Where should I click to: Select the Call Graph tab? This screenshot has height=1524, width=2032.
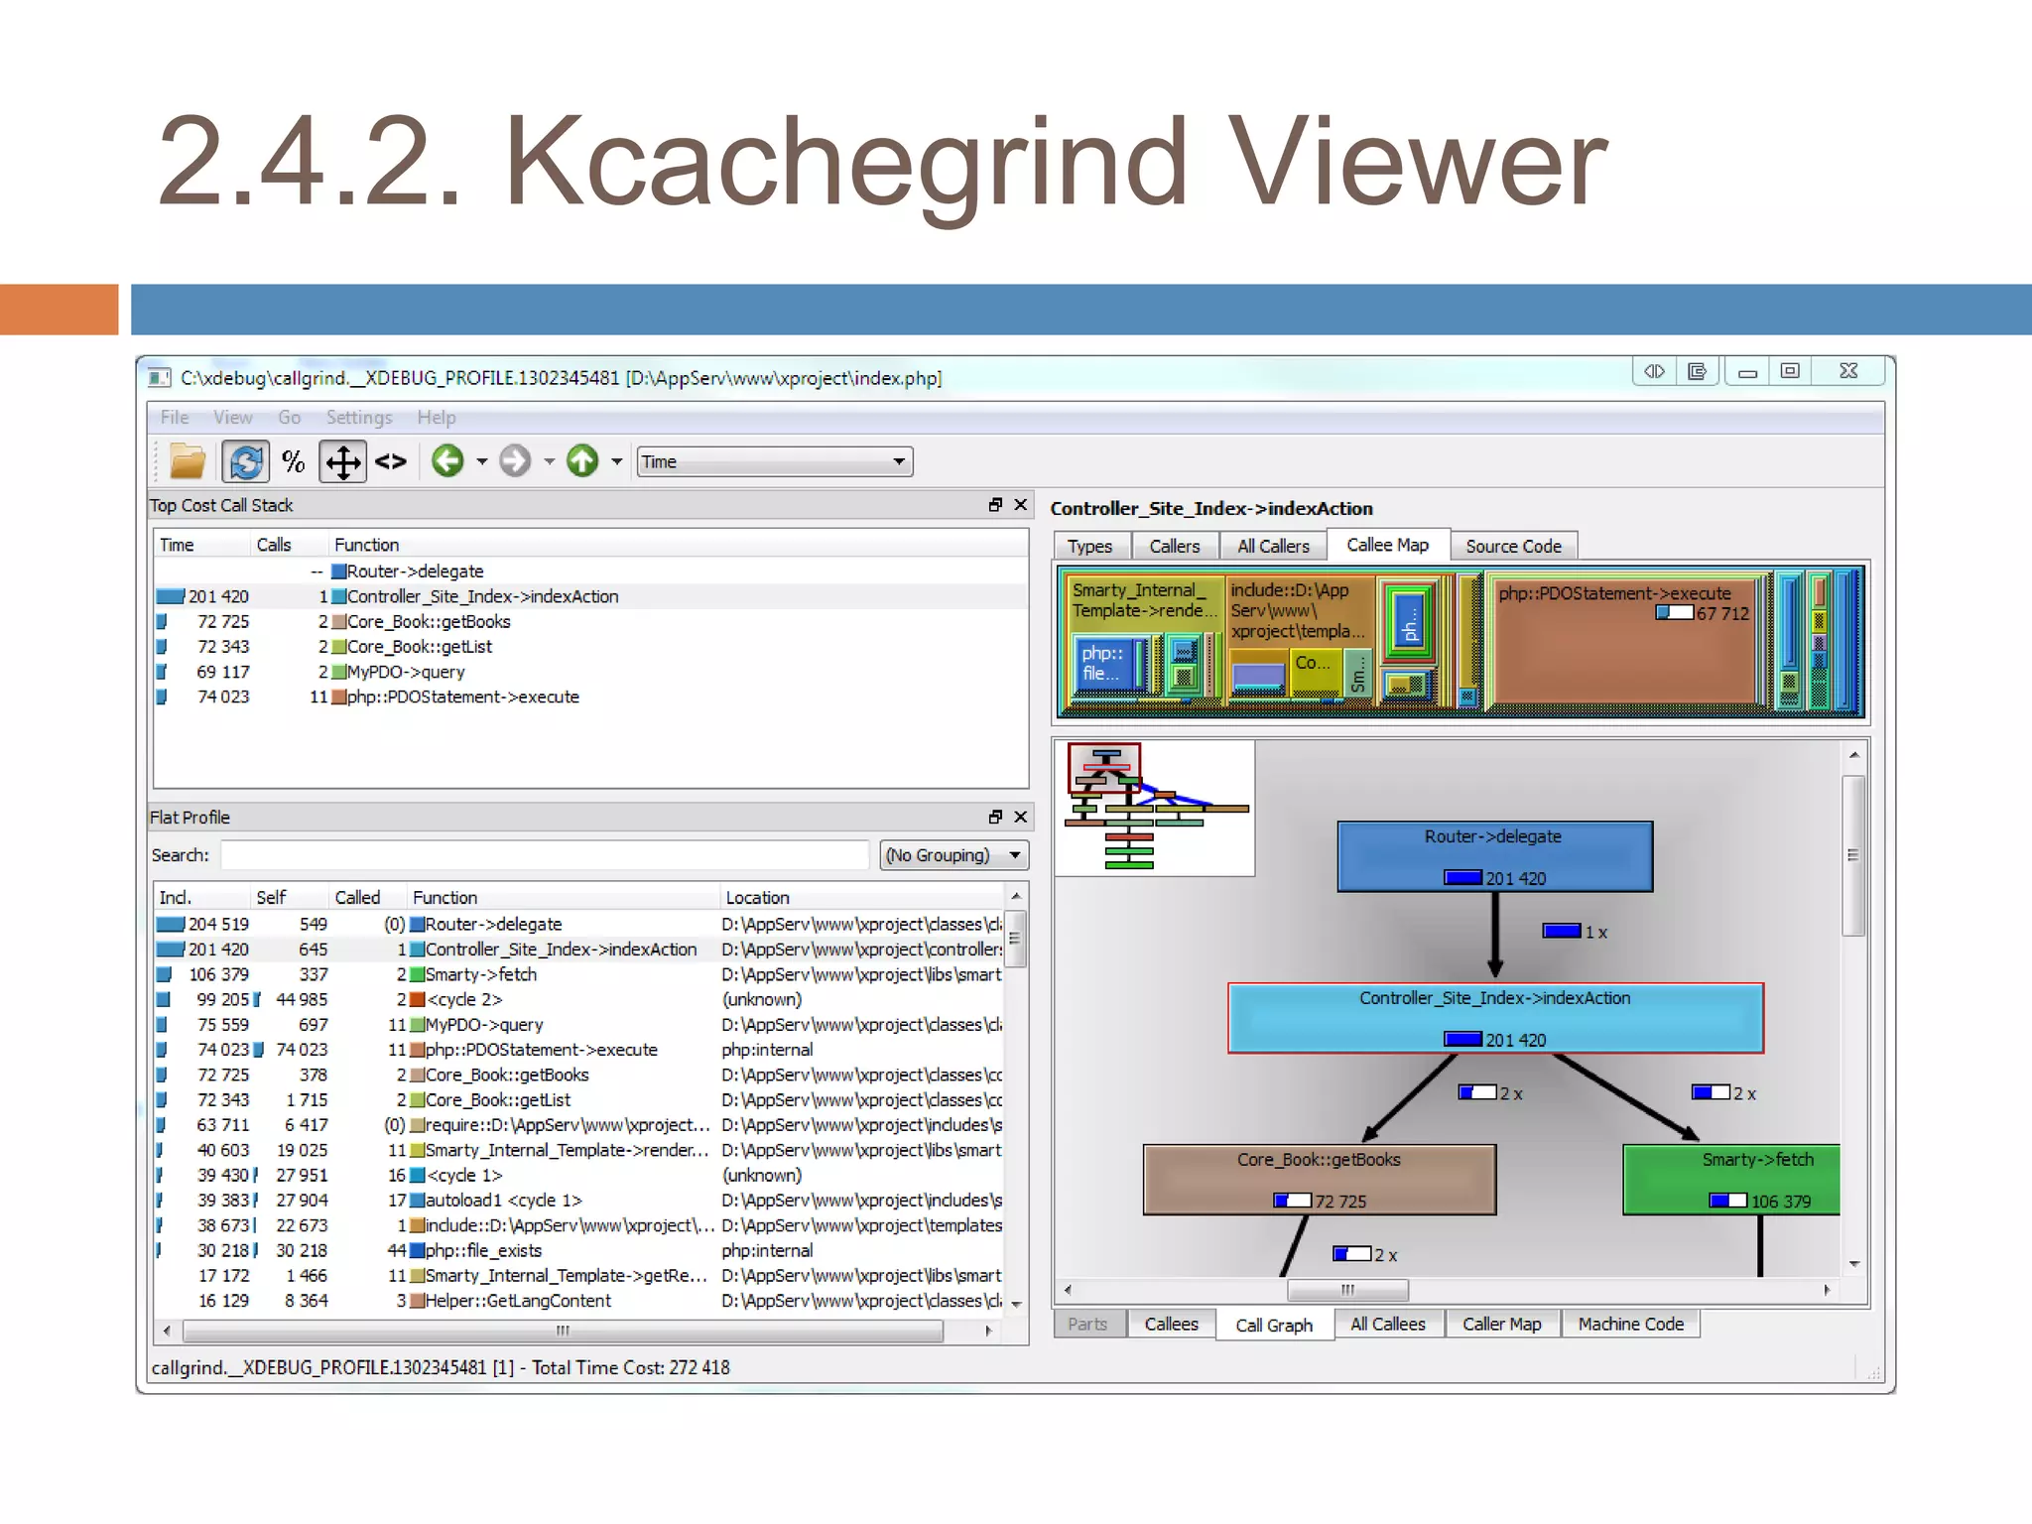click(1274, 1326)
